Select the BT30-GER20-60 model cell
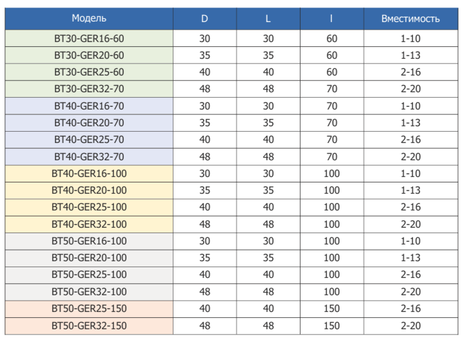The width and height of the screenshot is (464, 339). [89, 55]
